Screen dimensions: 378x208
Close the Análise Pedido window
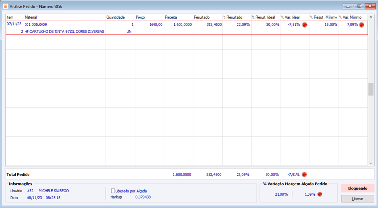[x=370, y=6]
